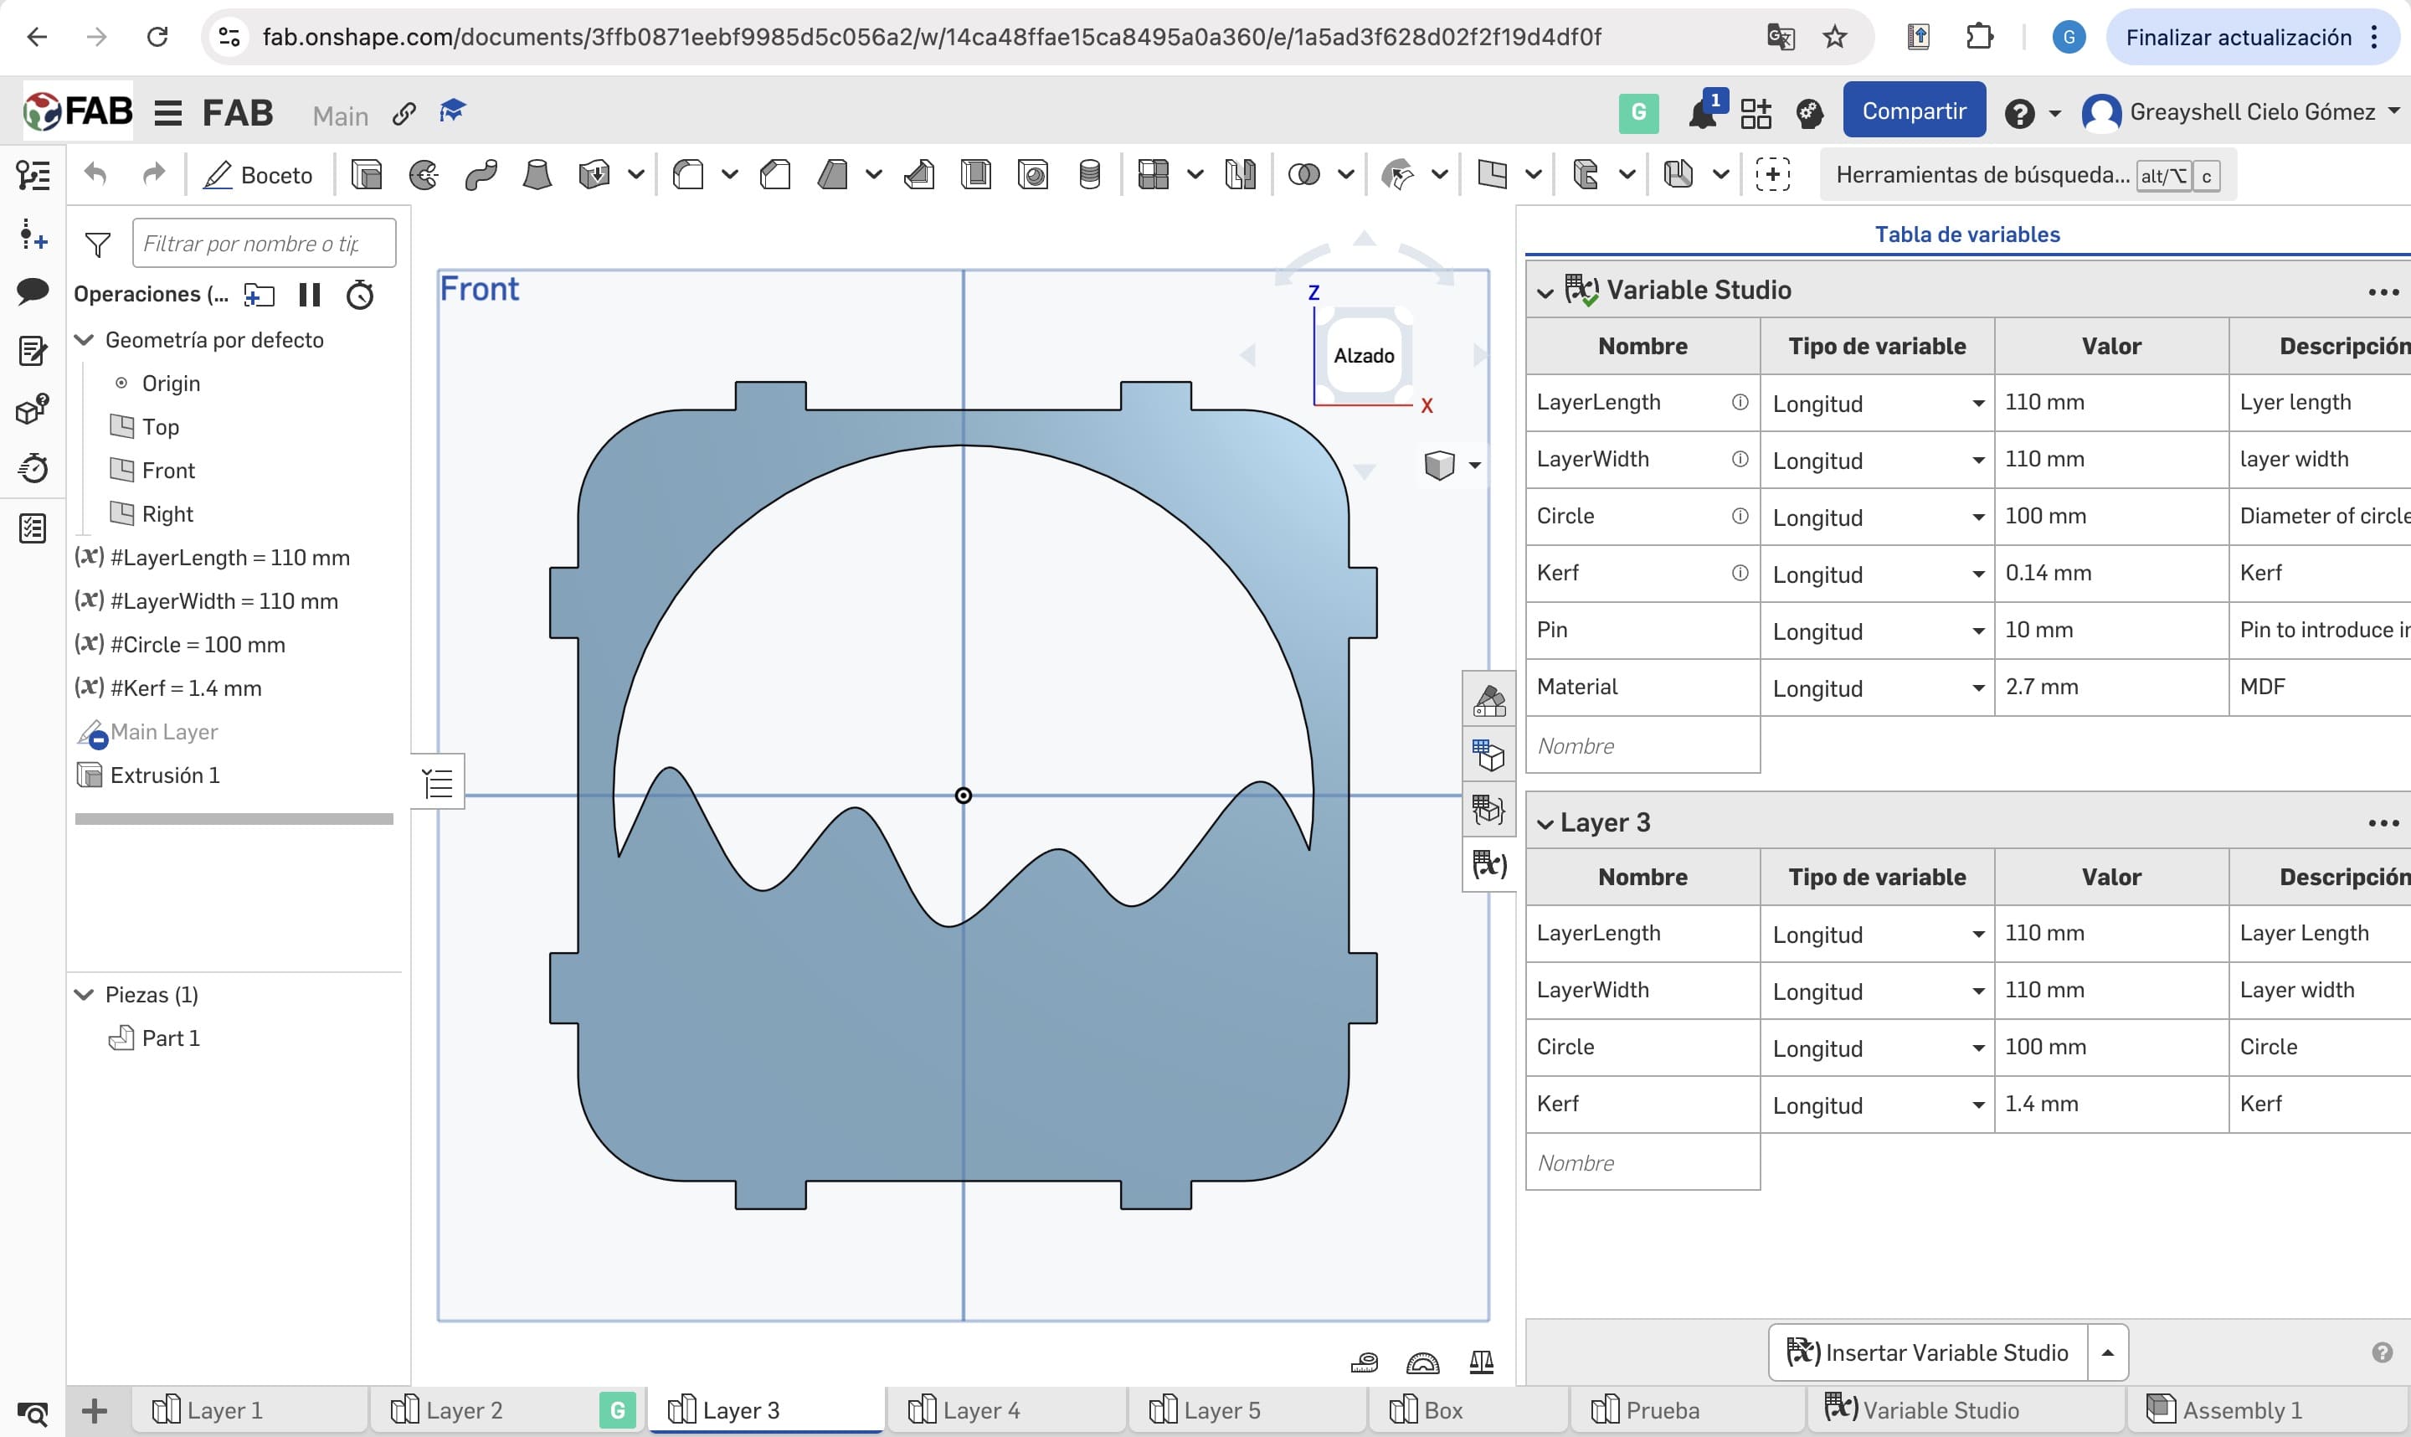This screenshot has height=1437, width=2411.
Task: Select the Revolve tool icon
Action: (x=423, y=175)
